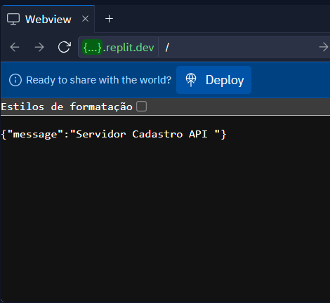The height and width of the screenshot is (303, 330).
Task: Click the 'Estilos de formatação' label
Action: 67,107
